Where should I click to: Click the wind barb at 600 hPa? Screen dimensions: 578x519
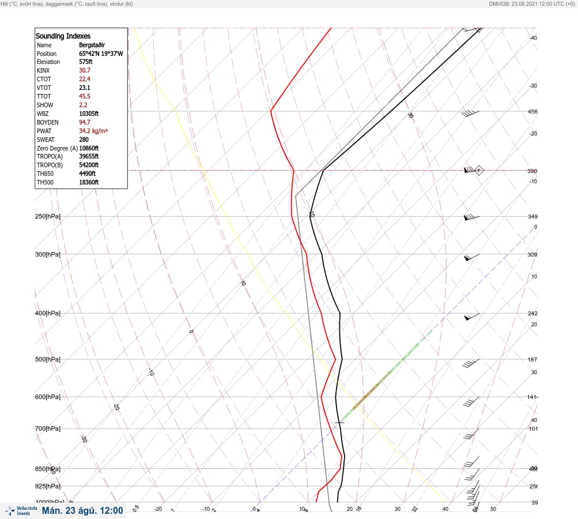click(471, 402)
